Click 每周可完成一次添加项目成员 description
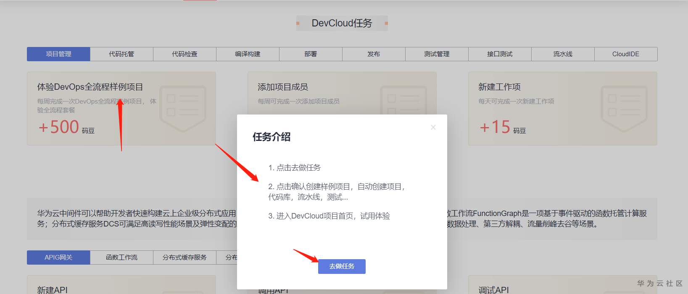 298,101
